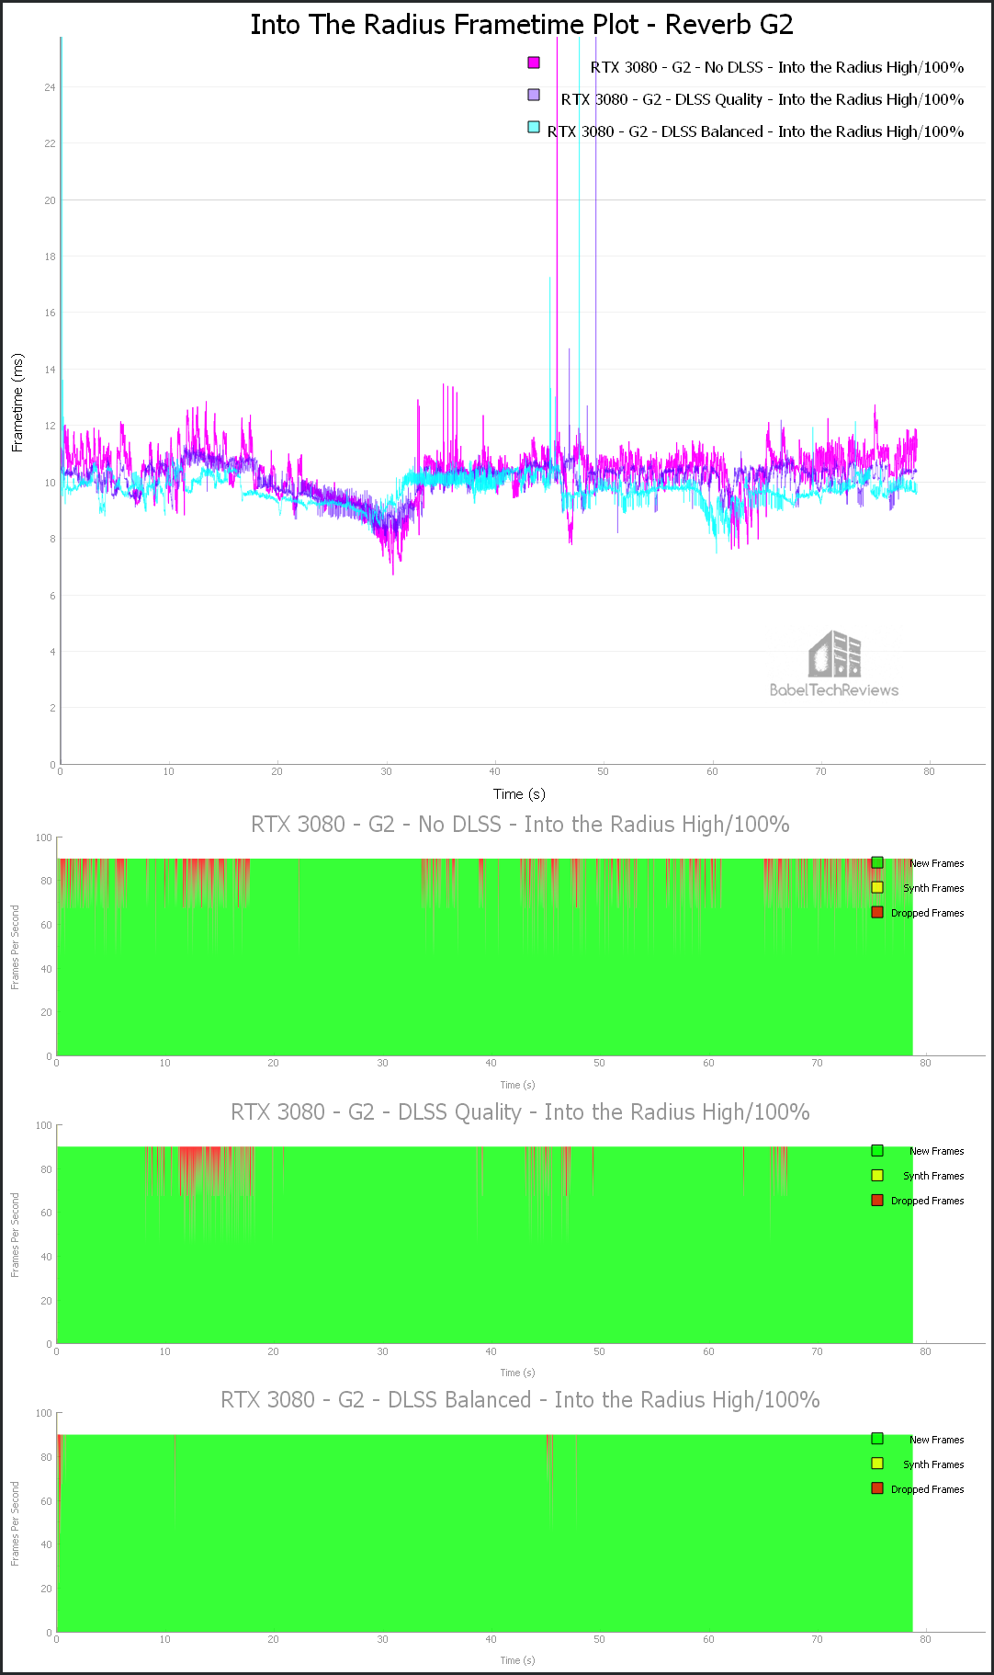
Task: Click yellow Synth Frames swatch in DLSS Quality chart
Action: [877, 1175]
